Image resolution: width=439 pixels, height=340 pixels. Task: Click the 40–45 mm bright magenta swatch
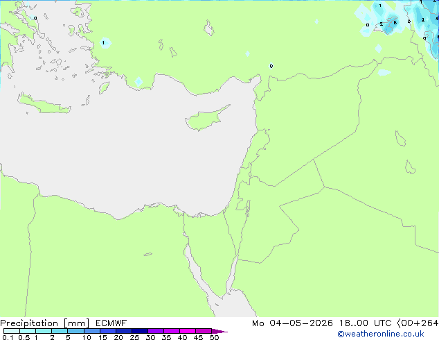pyautogui.click(x=188, y=331)
